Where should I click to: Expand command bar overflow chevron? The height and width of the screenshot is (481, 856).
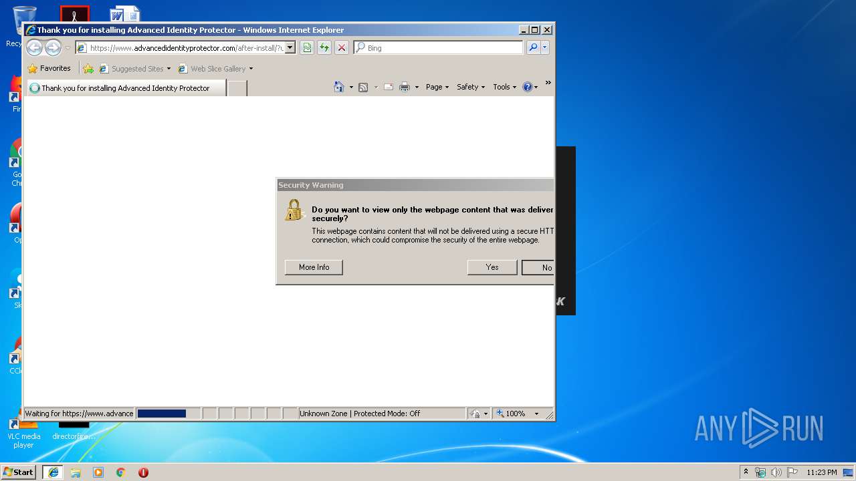(x=548, y=83)
